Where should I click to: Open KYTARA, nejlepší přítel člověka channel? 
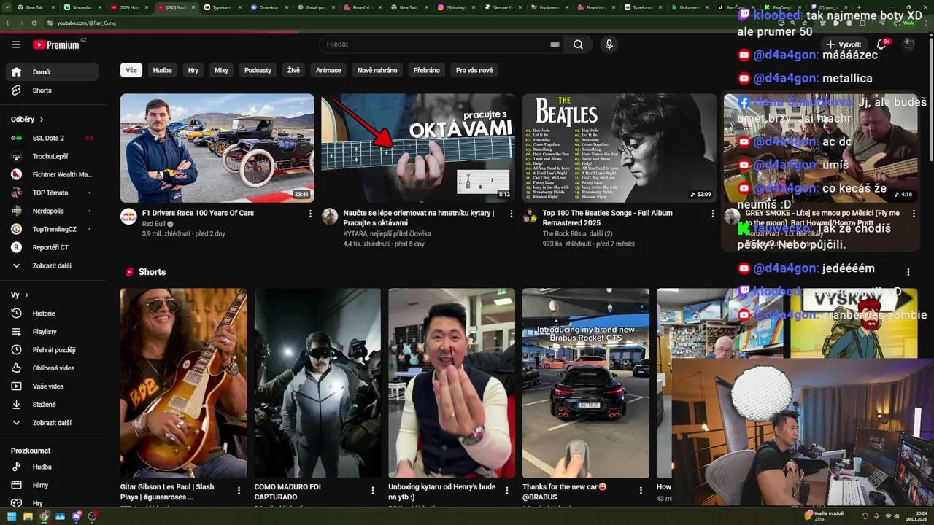click(x=387, y=233)
